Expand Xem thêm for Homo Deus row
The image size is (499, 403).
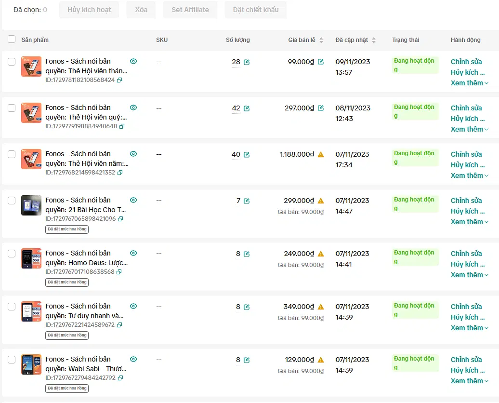pos(470,275)
